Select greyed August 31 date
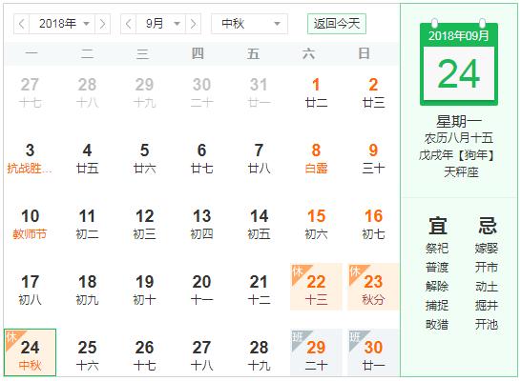 pos(259,92)
